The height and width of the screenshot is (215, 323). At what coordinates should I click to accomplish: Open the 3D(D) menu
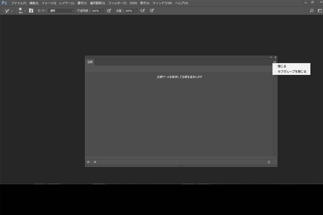(x=133, y=3)
